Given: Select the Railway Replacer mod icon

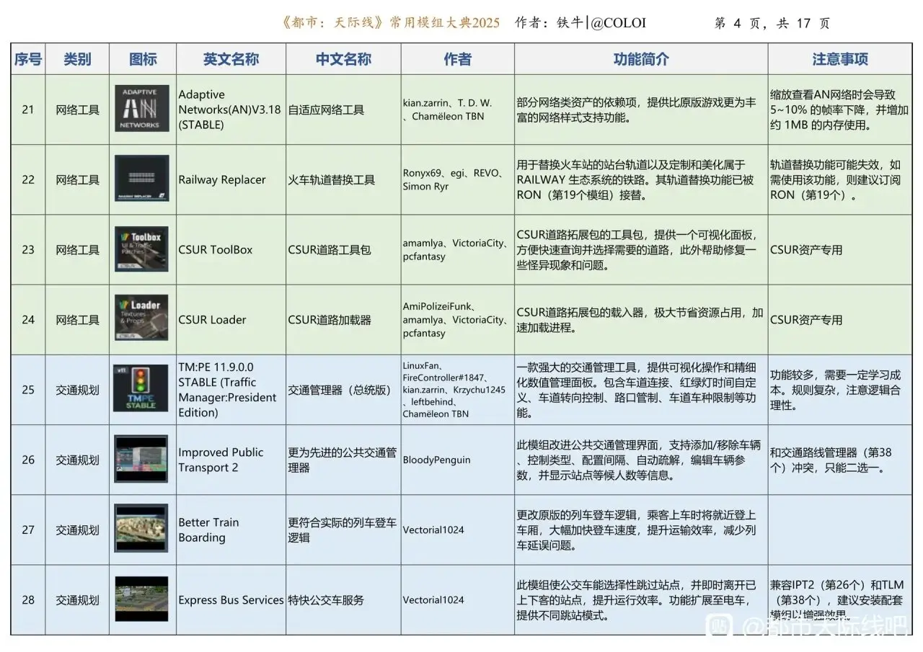Looking at the screenshot, I should [142, 179].
